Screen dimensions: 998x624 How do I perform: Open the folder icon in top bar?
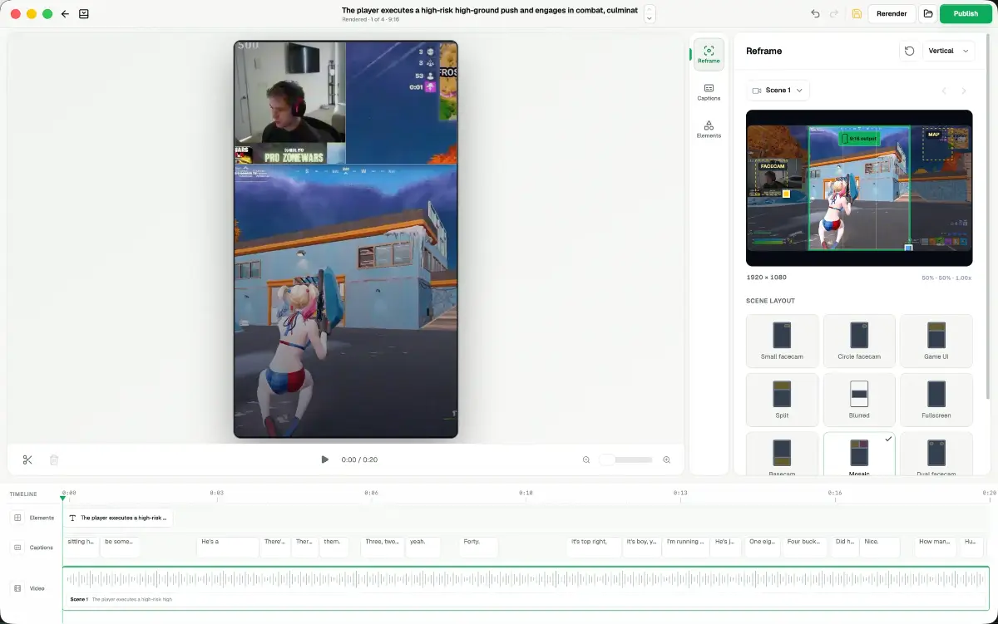point(928,14)
